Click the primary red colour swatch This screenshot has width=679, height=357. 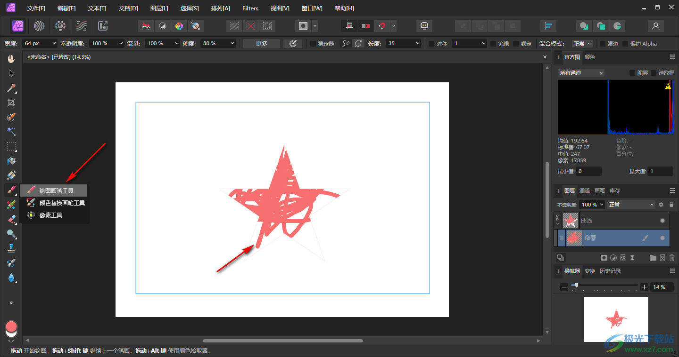pos(11,326)
